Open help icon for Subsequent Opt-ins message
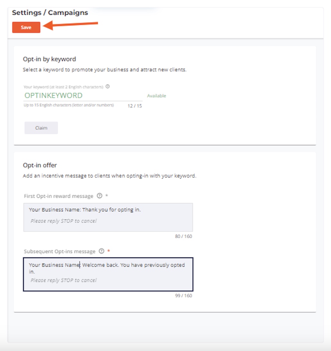The width and height of the screenshot is (331, 351). click(x=102, y=251)
